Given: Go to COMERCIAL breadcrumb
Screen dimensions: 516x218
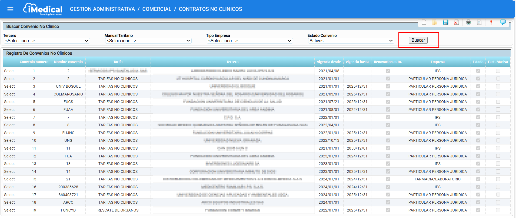Looking at the screenshot, I should (x=157, y=9).
